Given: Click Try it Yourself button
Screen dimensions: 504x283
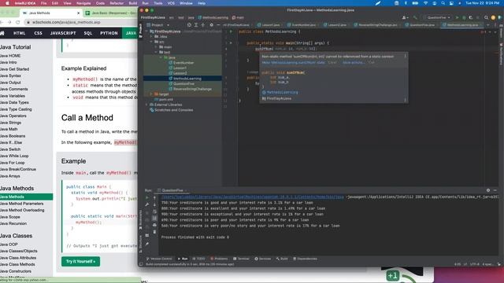Looking at the screenshot, I should point(80,262).
